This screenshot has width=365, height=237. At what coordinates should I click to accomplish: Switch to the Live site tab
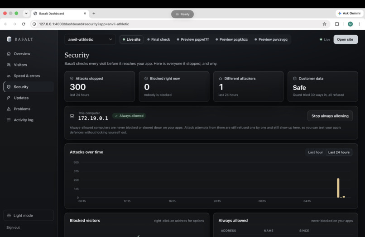(131, 39)
